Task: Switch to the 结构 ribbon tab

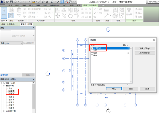Action: (x=17, y=5)
